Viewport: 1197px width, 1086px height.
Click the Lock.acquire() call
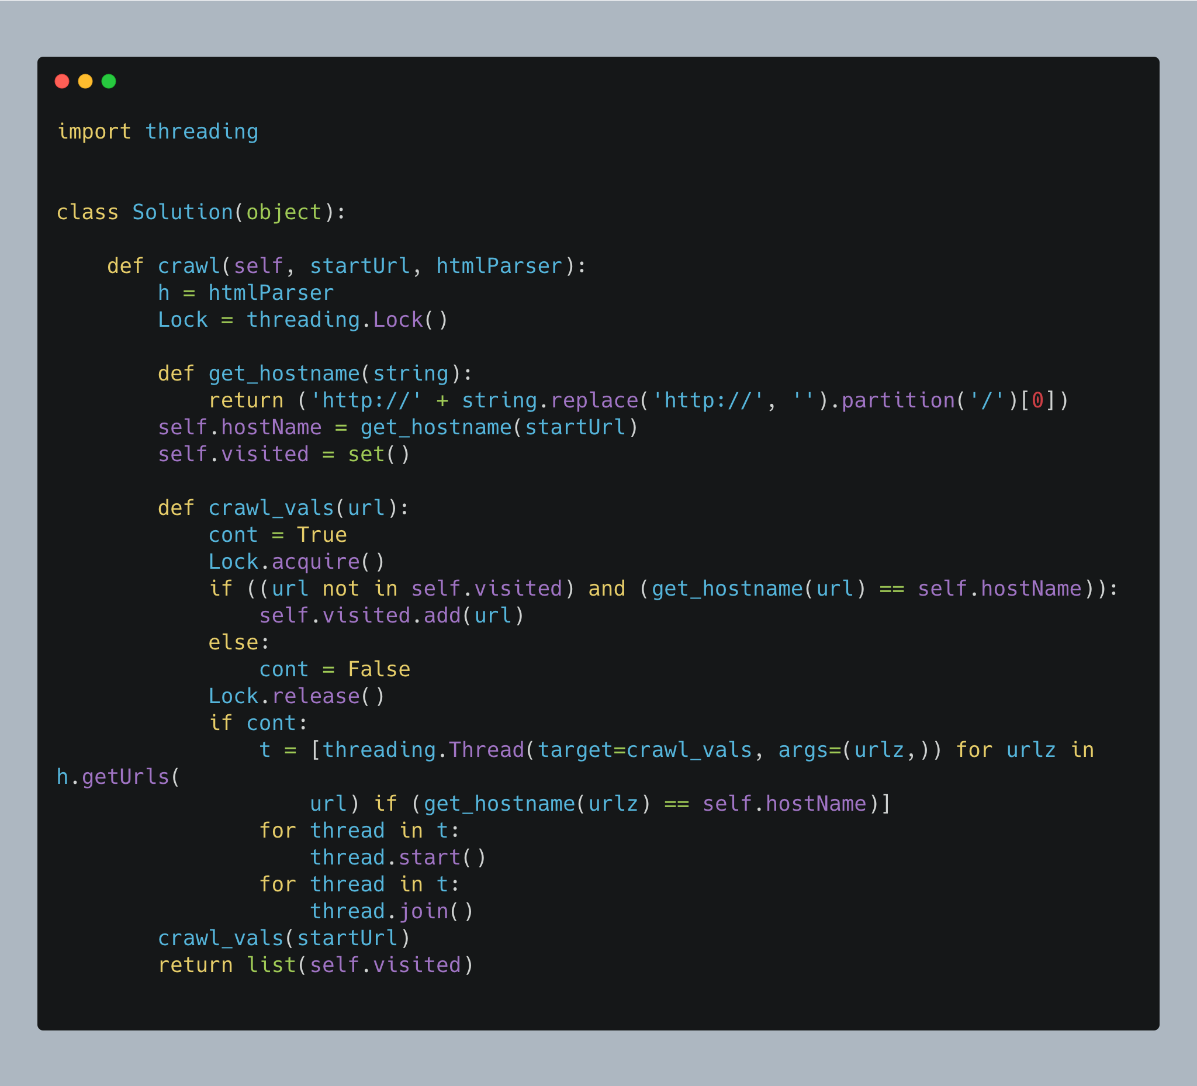(297, 562)
